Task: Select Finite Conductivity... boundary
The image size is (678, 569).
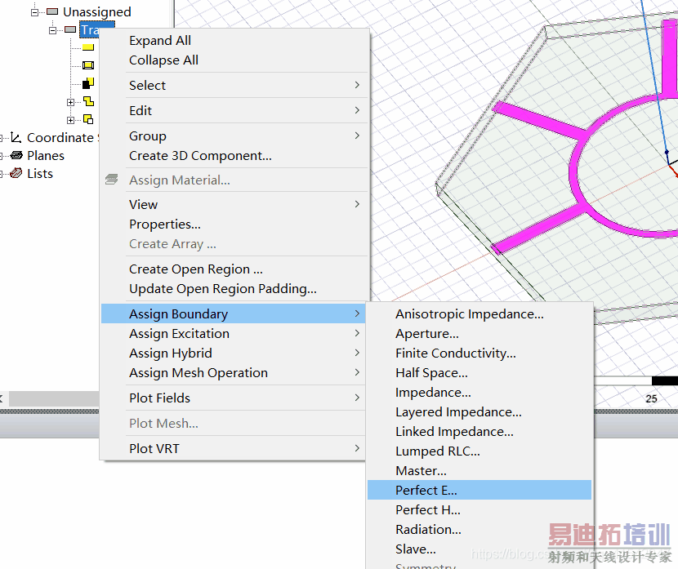Action: 480,353
